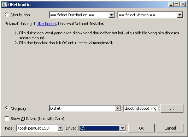
Task: Click the fdboot.img file path field
Action: pos(141,108)
